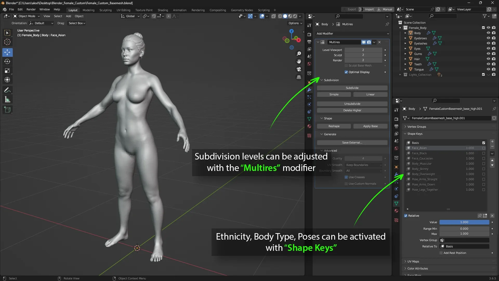The image size is (499, 281).
Task: Select the Cursor tool in left toolbar
Action: click(7, 42)
